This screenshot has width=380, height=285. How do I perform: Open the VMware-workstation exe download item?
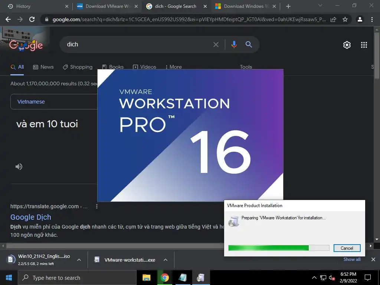(x=125, y=260)
